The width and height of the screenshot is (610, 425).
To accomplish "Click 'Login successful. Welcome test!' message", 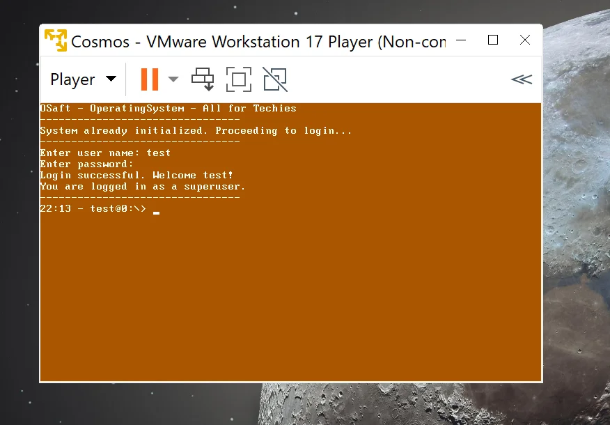I will [x=136, y=176].
